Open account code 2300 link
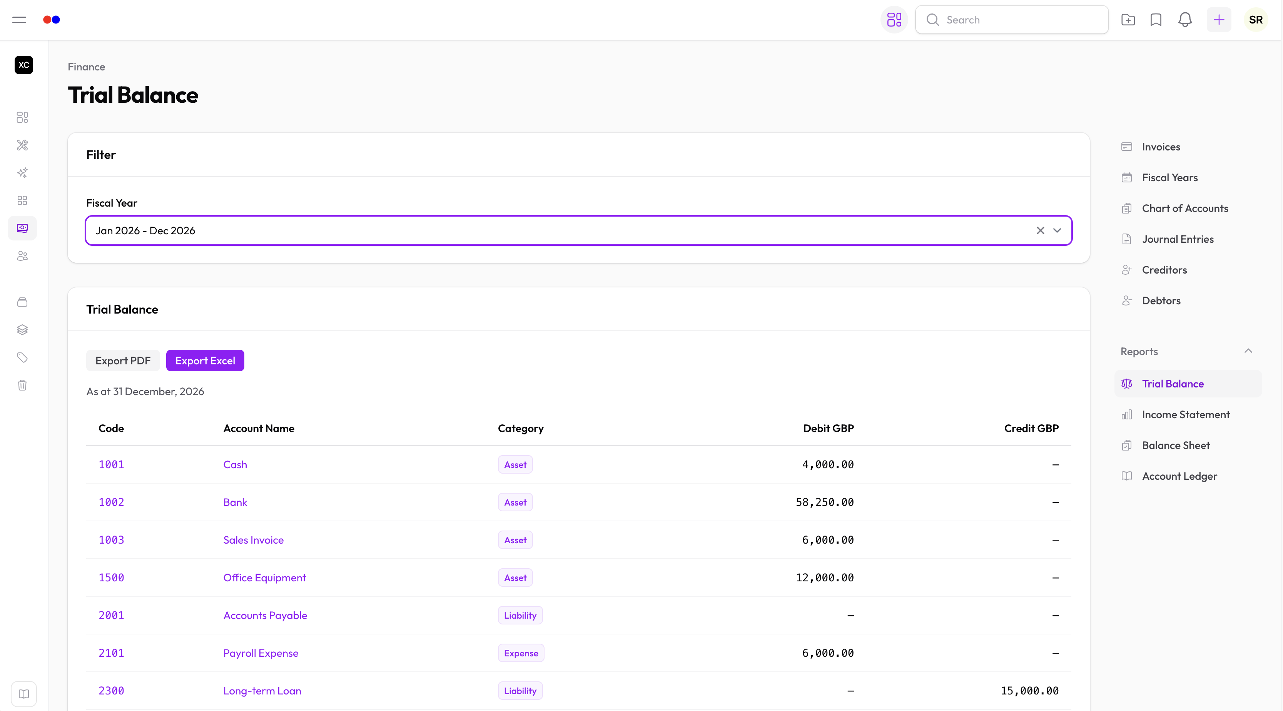1283x711 pixels. 111,691
